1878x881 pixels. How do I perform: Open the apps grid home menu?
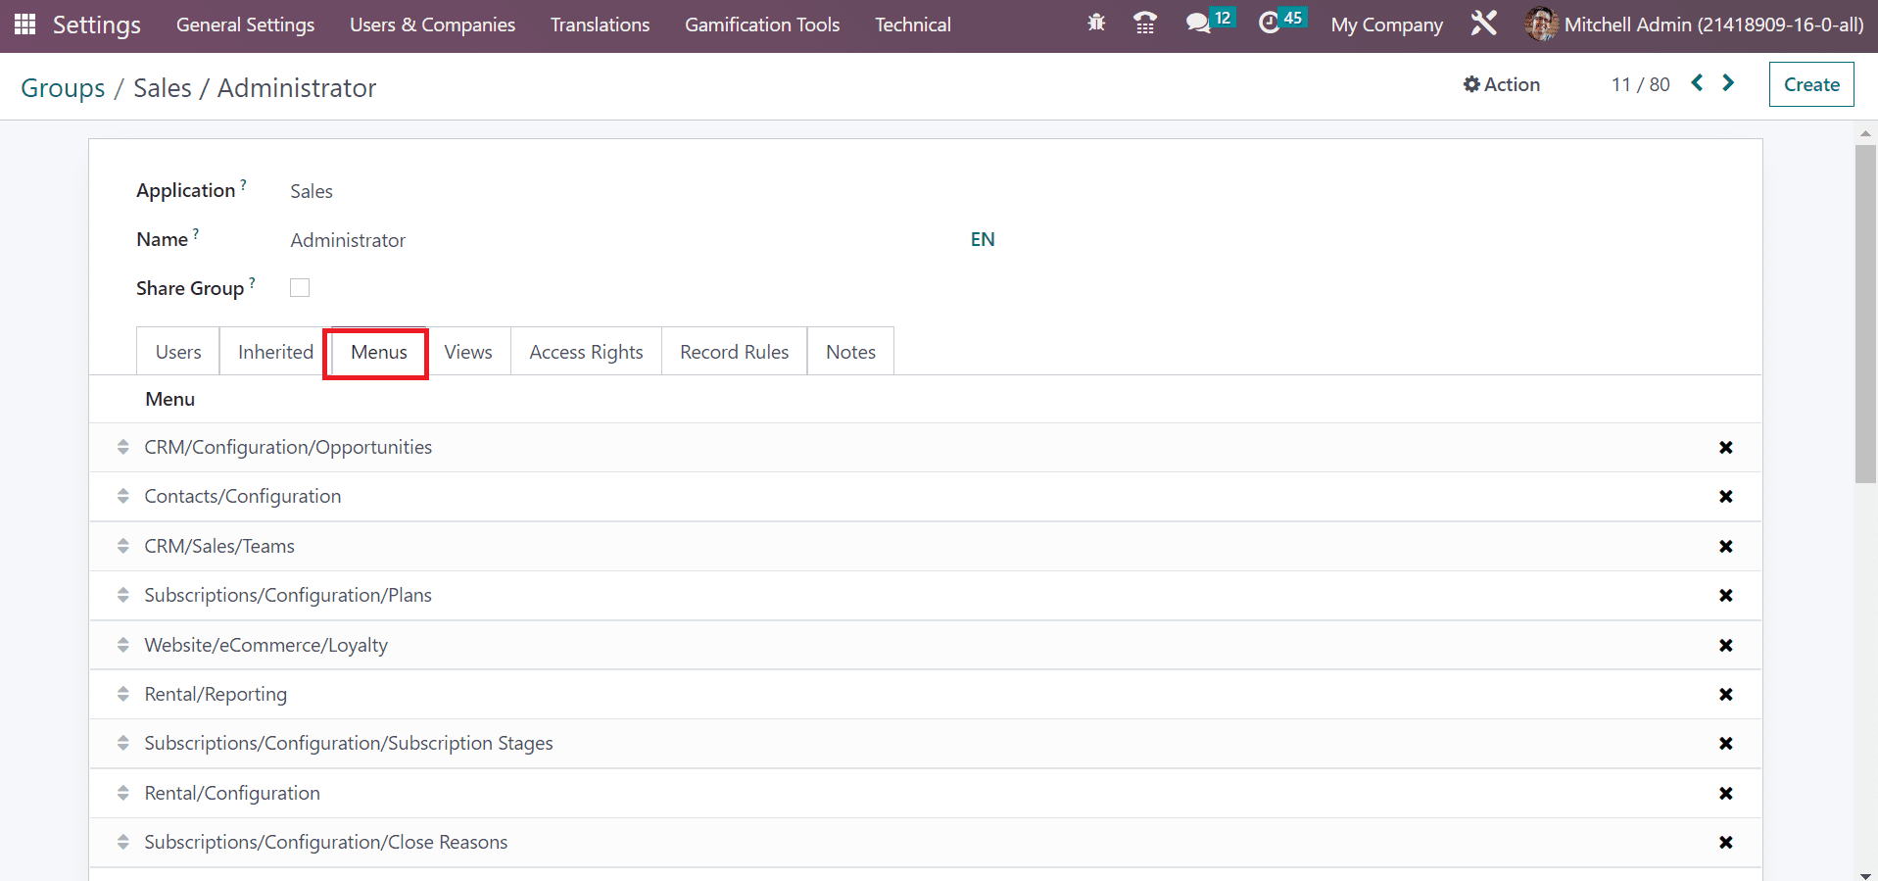click(x=25, y=24)
